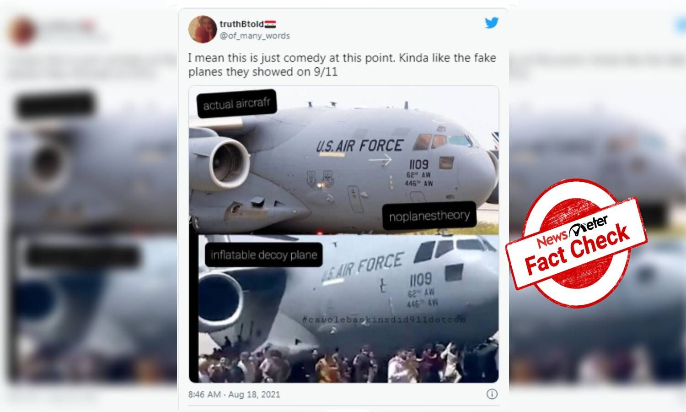
Task: Click the 'noplanestheory' label
Action: point(429,215)
